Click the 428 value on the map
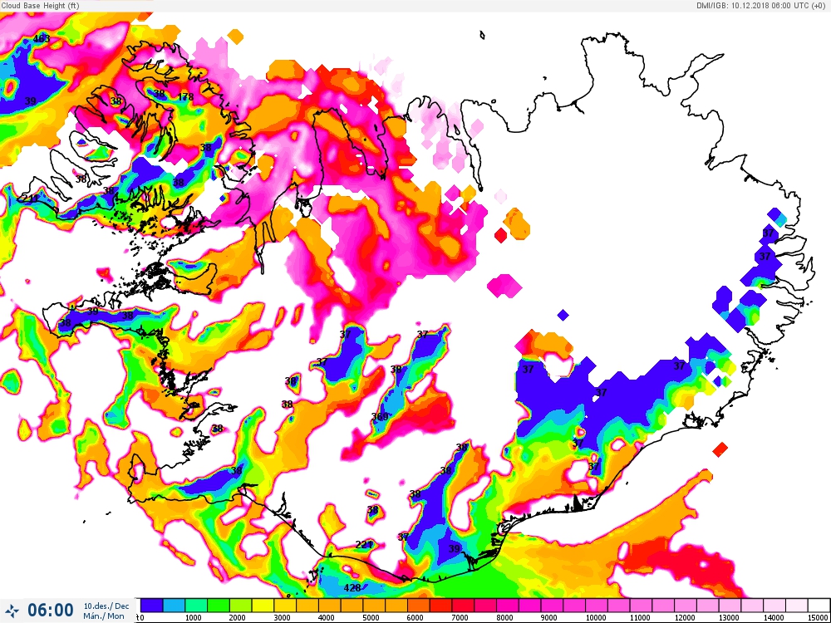This screenshot has width=831, height=623. pyautogui.click(x=352, y=588)
